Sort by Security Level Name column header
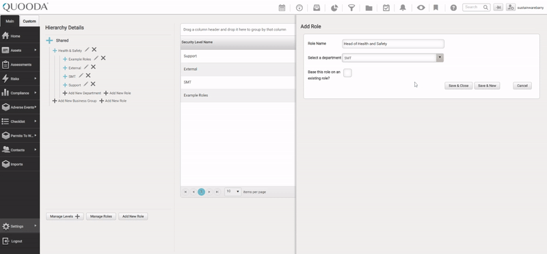Screen dimensions: 547x254 197,42
